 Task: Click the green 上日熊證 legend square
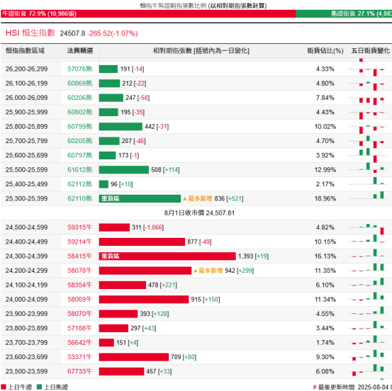pos(39,387)
